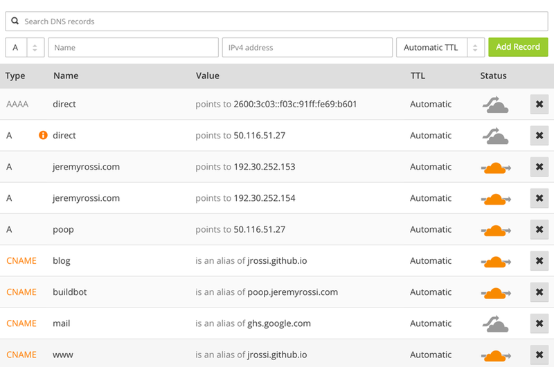
Task: Remove the www CNAME record
Action: click(539, 355)
